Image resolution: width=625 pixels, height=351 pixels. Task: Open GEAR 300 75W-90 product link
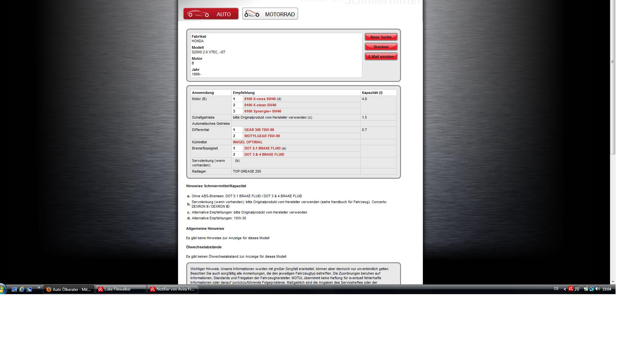[x=259, y=130]
